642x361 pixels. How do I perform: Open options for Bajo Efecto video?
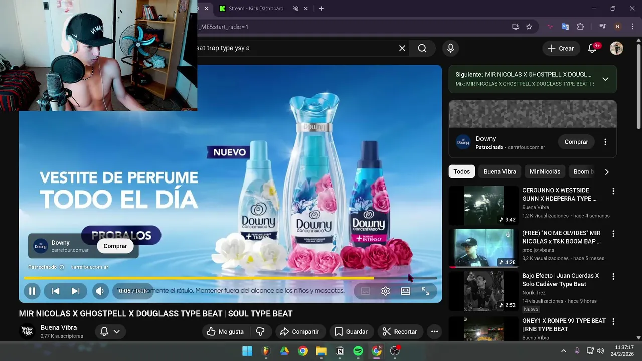[x=613, y=276]
